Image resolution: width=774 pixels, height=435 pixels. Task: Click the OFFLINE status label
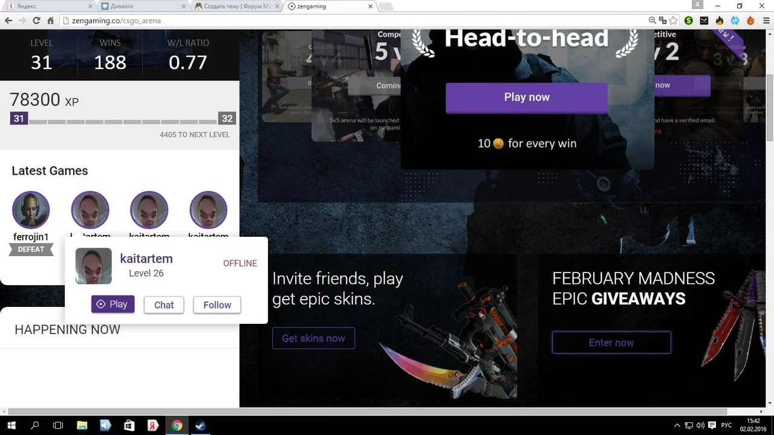[240, 263]
